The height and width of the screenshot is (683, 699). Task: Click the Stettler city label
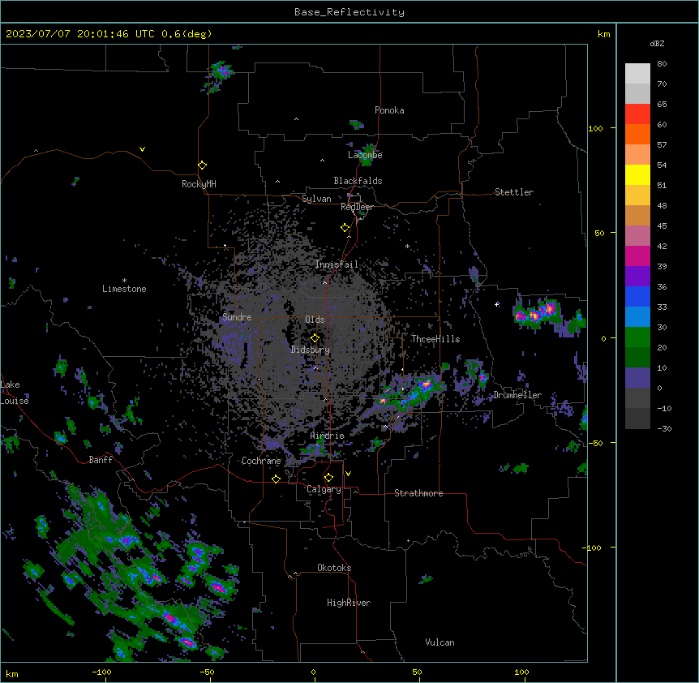(x=514, y=192)
